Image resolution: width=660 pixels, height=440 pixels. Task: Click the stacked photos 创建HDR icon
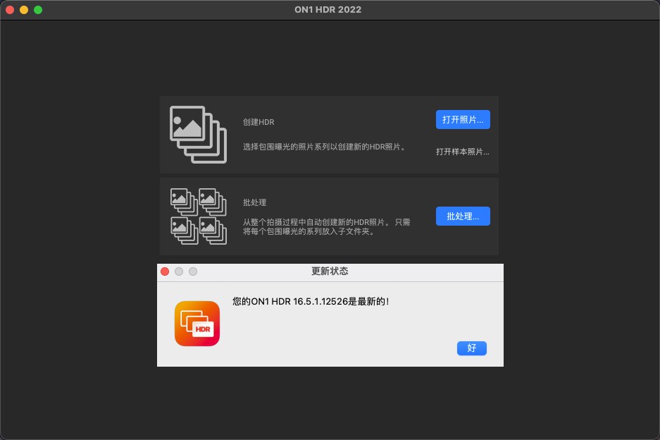click(198, 135)
